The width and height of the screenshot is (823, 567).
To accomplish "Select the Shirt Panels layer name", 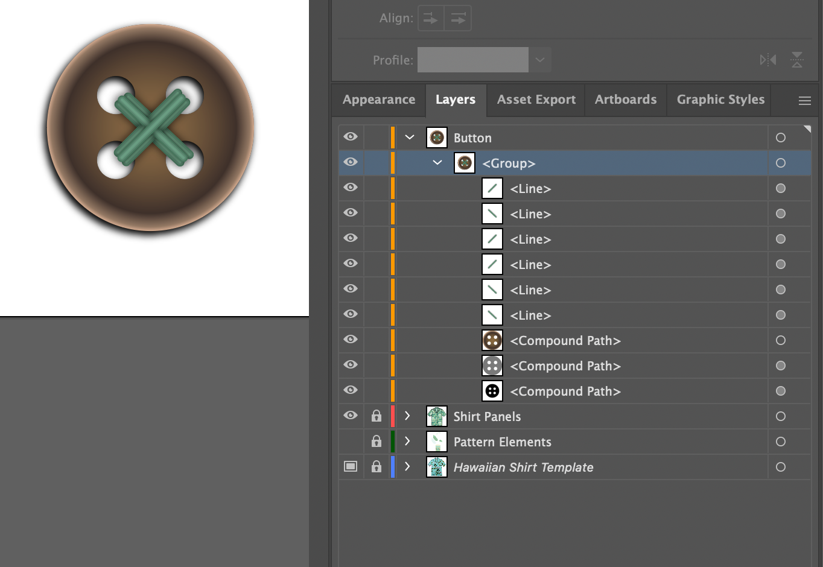I will point(487,417).
